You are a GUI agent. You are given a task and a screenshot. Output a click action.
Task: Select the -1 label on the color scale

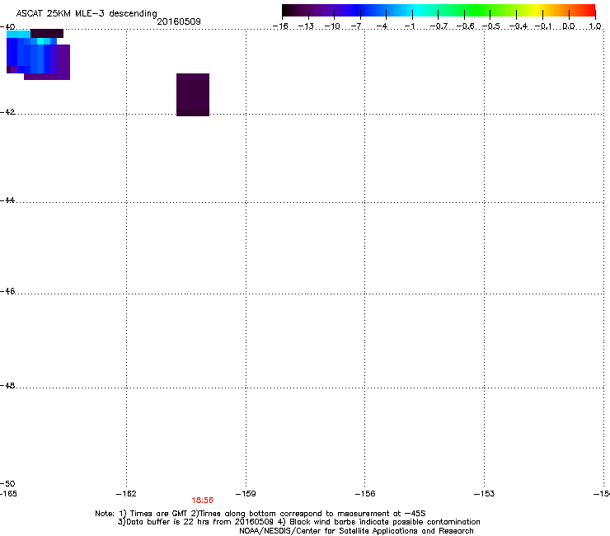[x=409, y=26]
